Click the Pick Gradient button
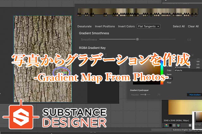Screen dimensions: 202x134 pos(195,95)
